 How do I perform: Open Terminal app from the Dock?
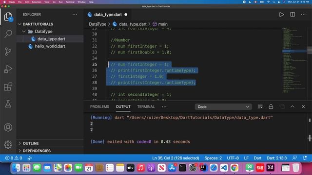182,168
